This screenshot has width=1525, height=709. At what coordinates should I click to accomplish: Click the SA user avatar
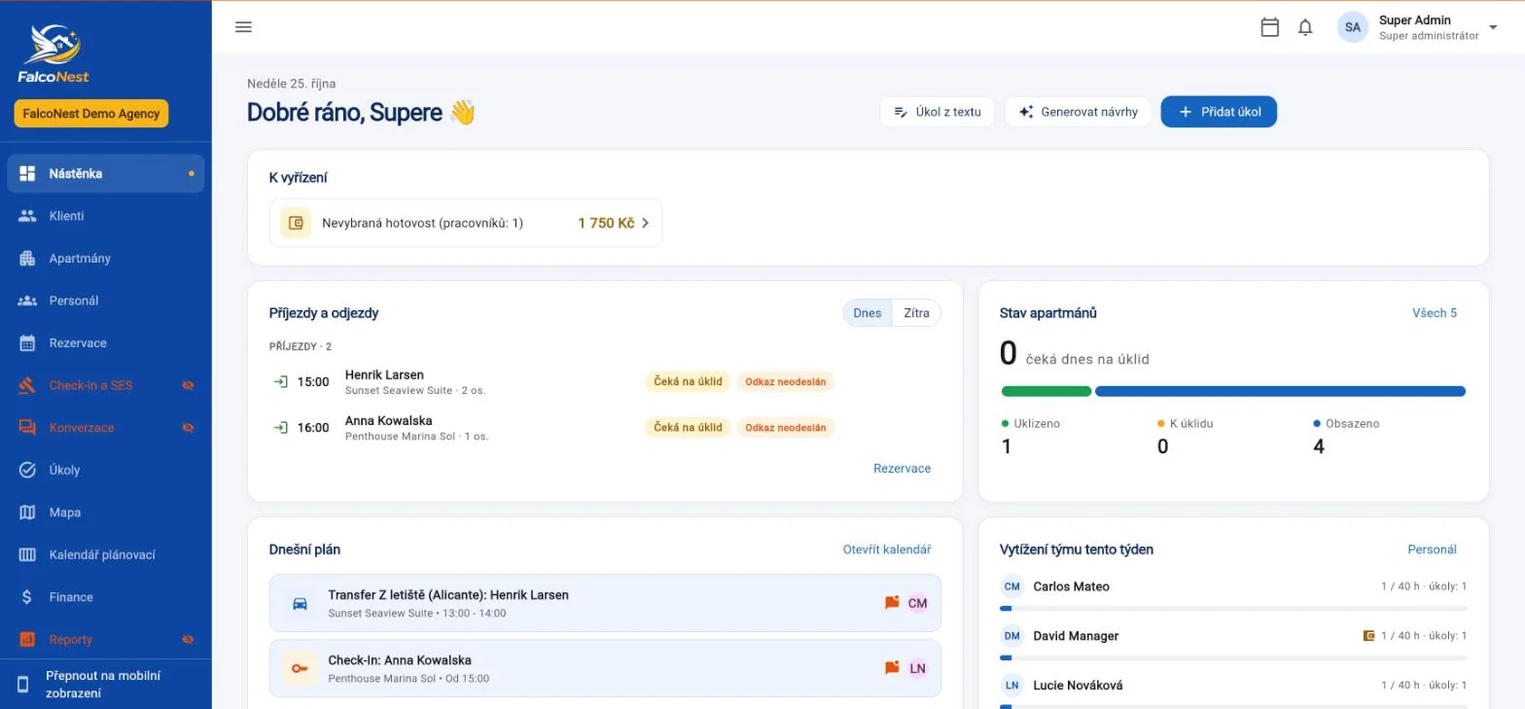pyautogui.click(x=1352, y=27)
